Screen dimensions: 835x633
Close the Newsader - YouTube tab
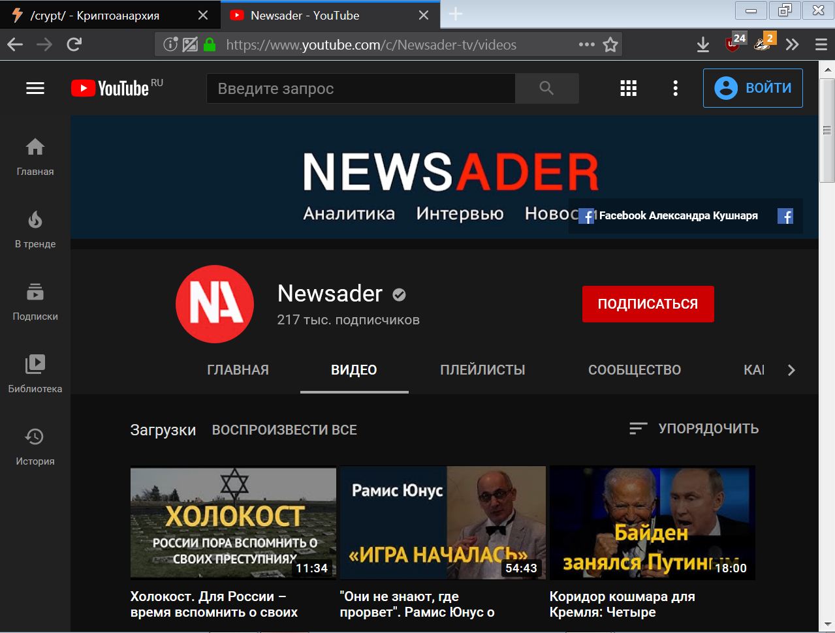click(424, 15)
